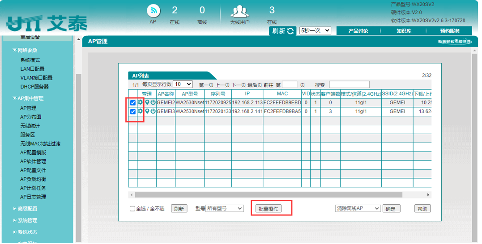Click the AP table horizontal scrollbar
482x244 pixels.
[x=280, y=195]
